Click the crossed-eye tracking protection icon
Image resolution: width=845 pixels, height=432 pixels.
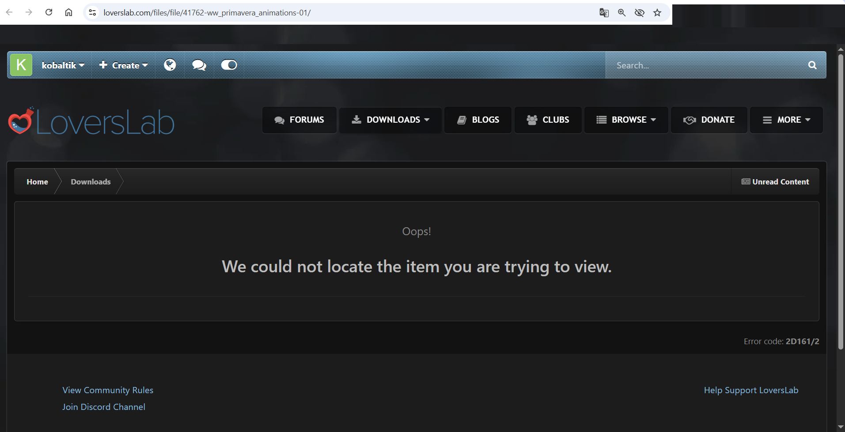click(x=639, y=12)
